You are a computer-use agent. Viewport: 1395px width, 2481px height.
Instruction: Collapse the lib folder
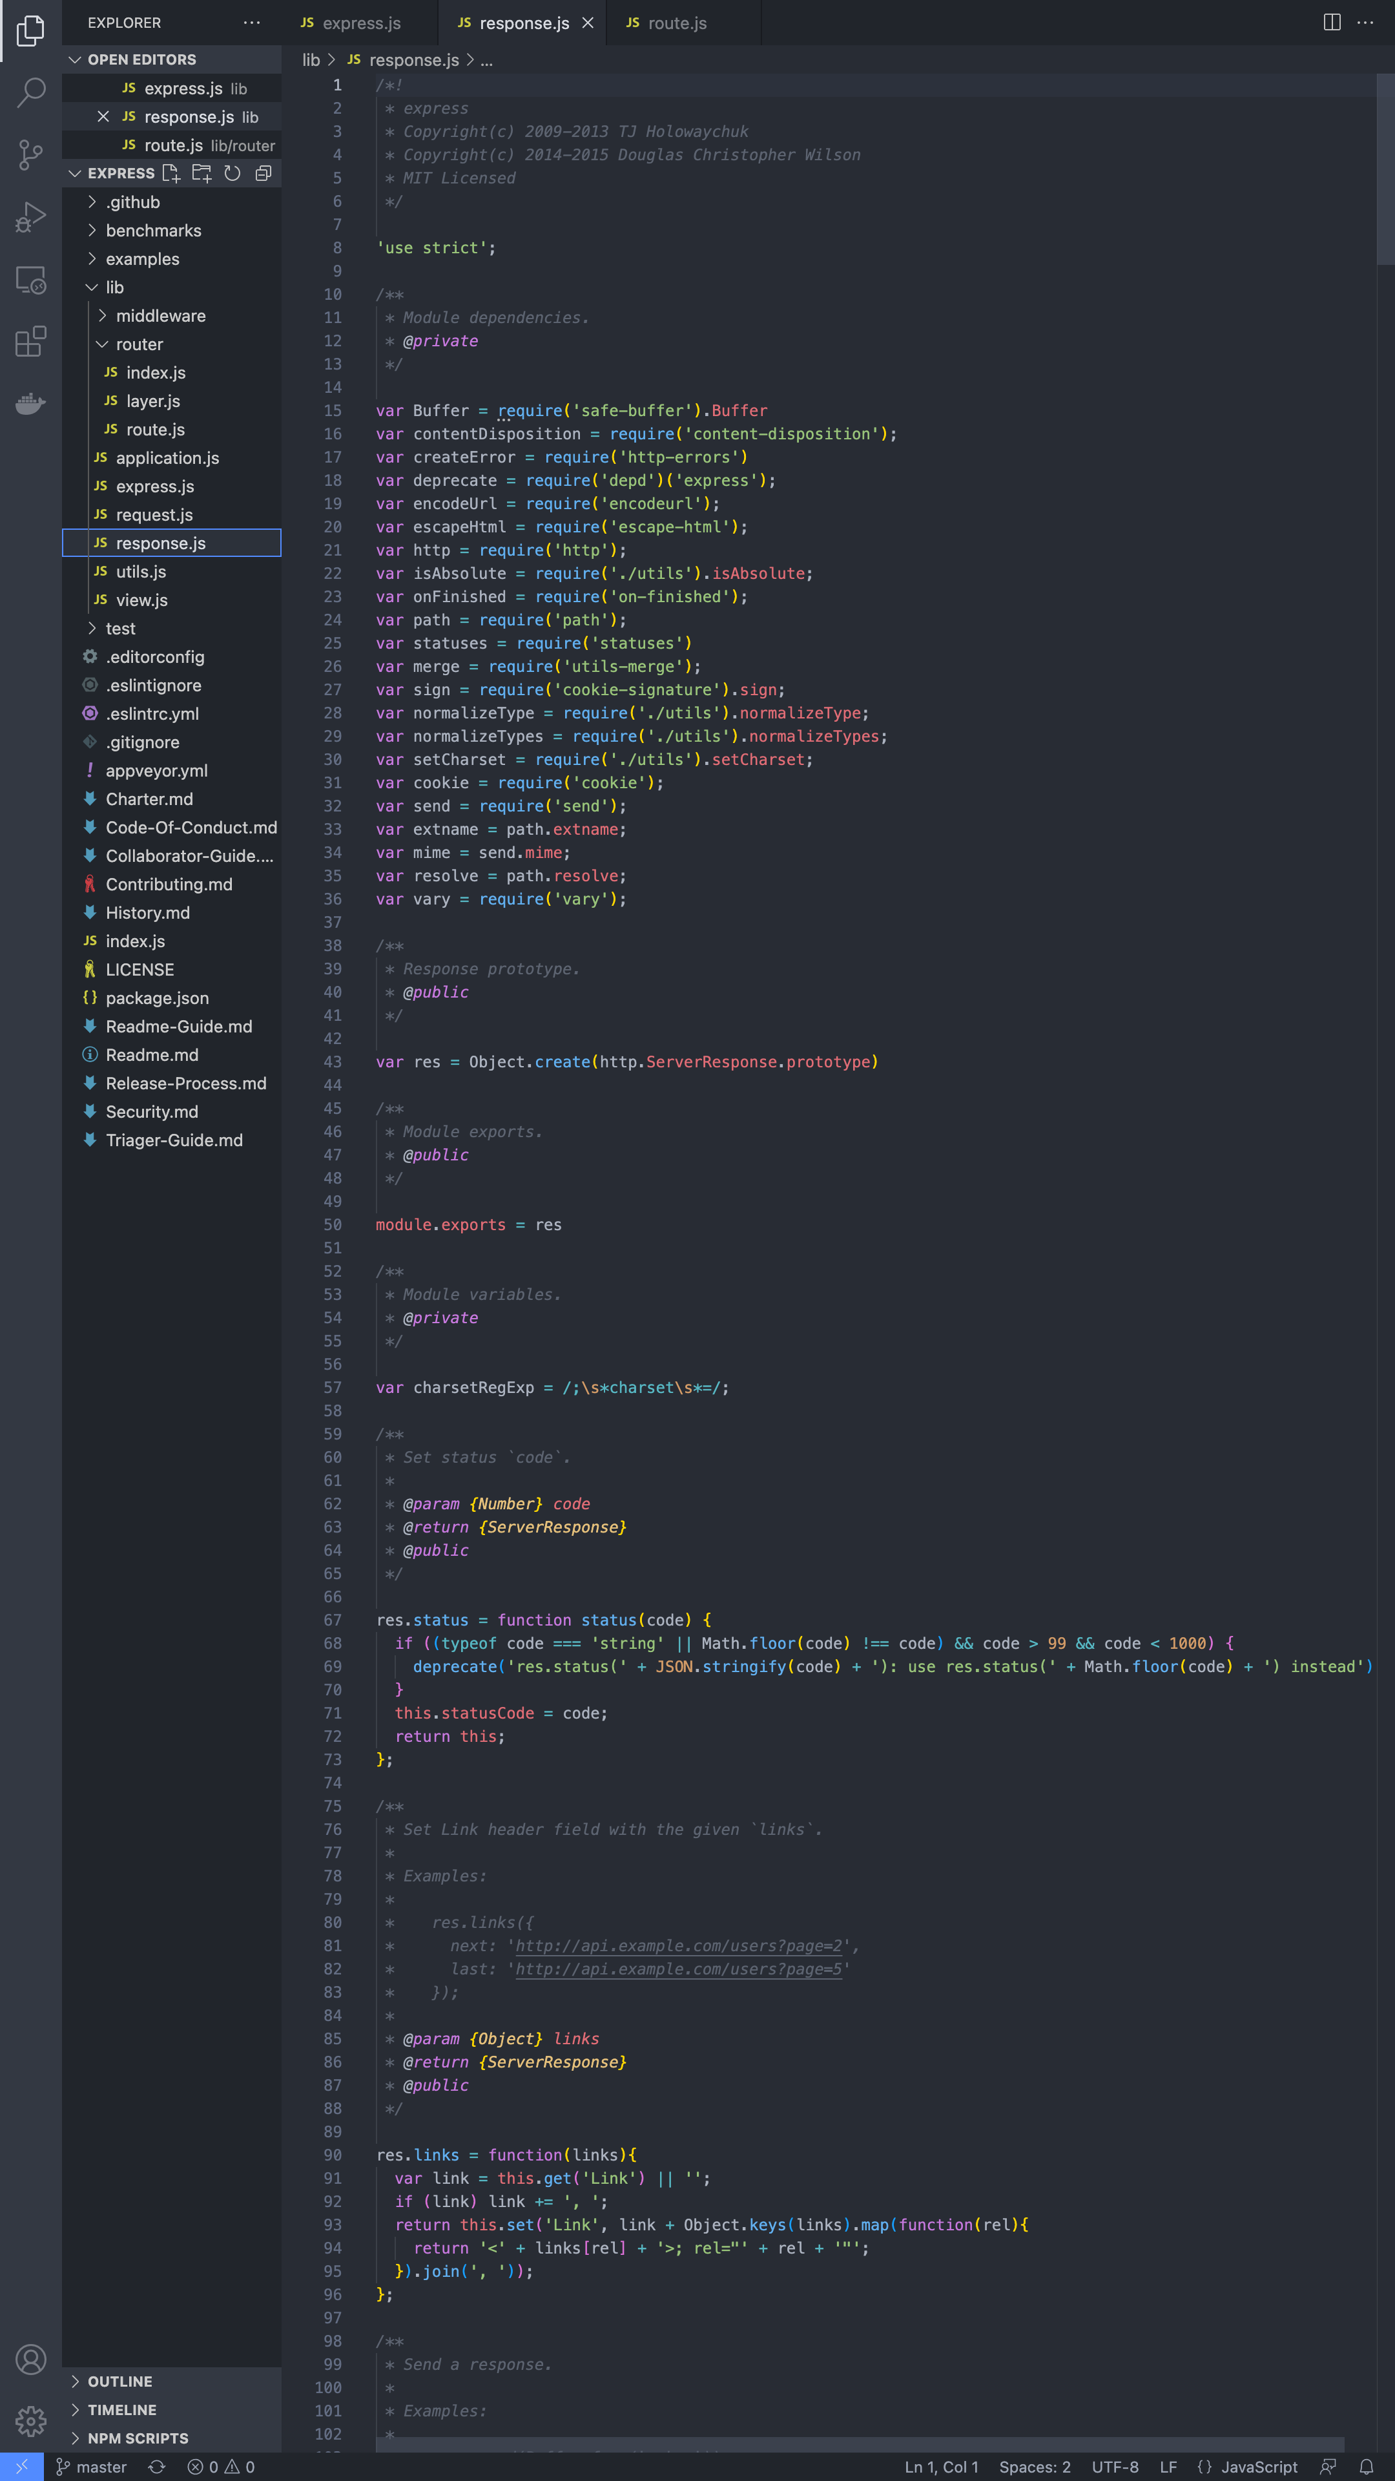pos(171,287)
